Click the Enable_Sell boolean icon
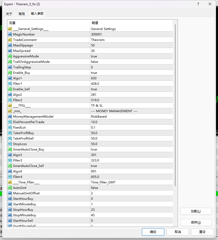 (10, 89)
